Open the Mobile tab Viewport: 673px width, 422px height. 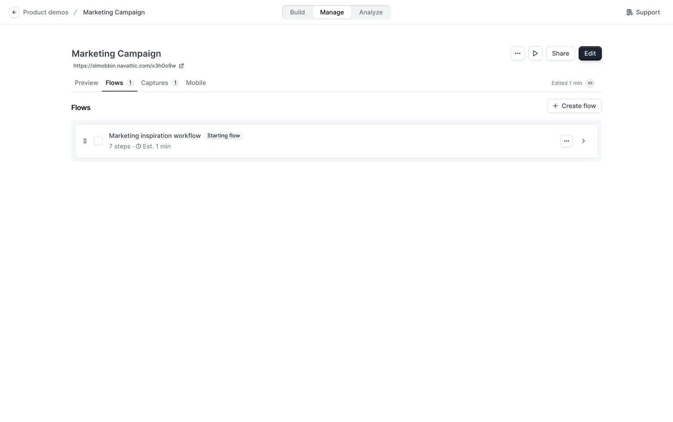tap(196, 83)
